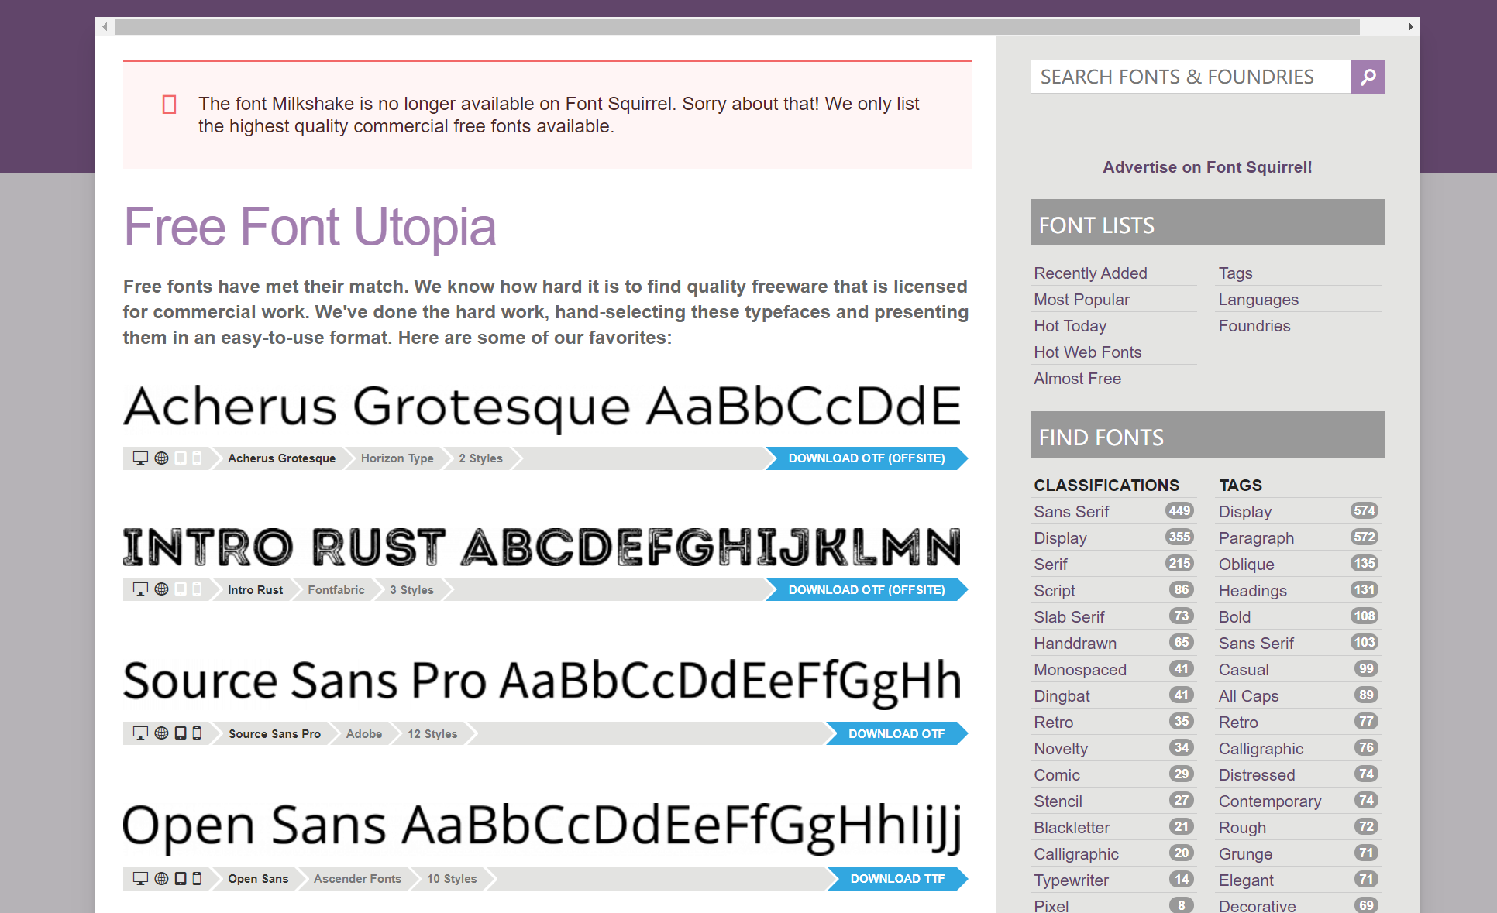Click the desktop icon in Open Sans row
The width and height of the screenshot is (1497, 913).
pyautogui.click(x=140, y=878)
